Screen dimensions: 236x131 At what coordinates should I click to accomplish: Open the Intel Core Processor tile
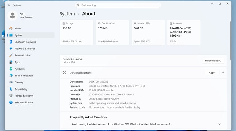coord(184,33)
